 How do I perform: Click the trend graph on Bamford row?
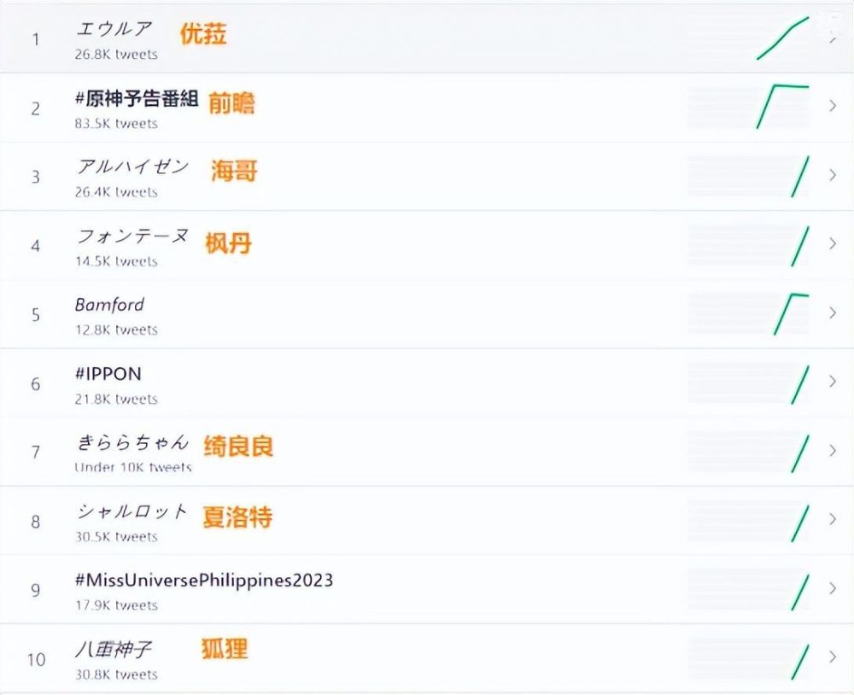point(791,312)
